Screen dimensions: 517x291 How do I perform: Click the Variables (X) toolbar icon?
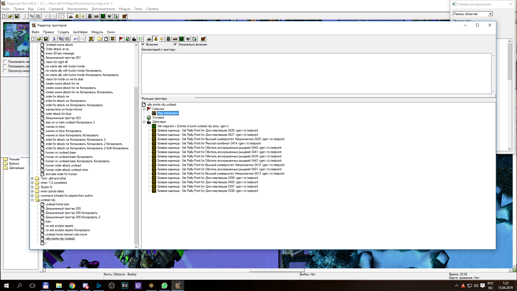[x=91, y=39]
